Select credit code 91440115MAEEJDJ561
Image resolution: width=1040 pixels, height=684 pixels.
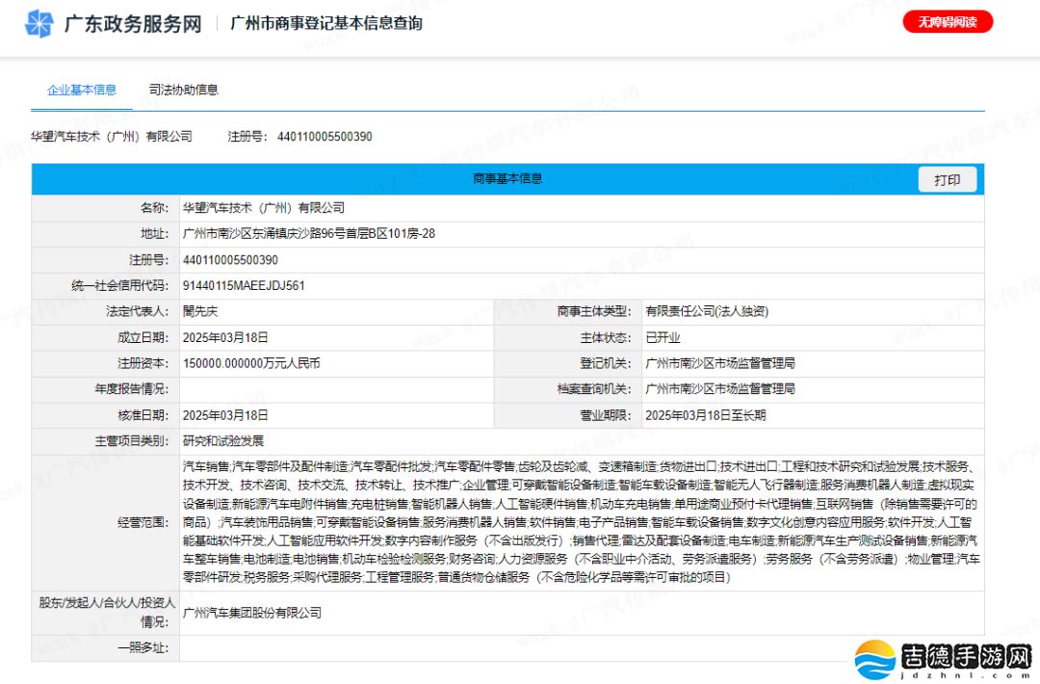coord(244,286)
